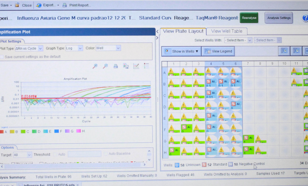308x186 pixels.
Task: Print the amplification plot
Action: point(115,66)
